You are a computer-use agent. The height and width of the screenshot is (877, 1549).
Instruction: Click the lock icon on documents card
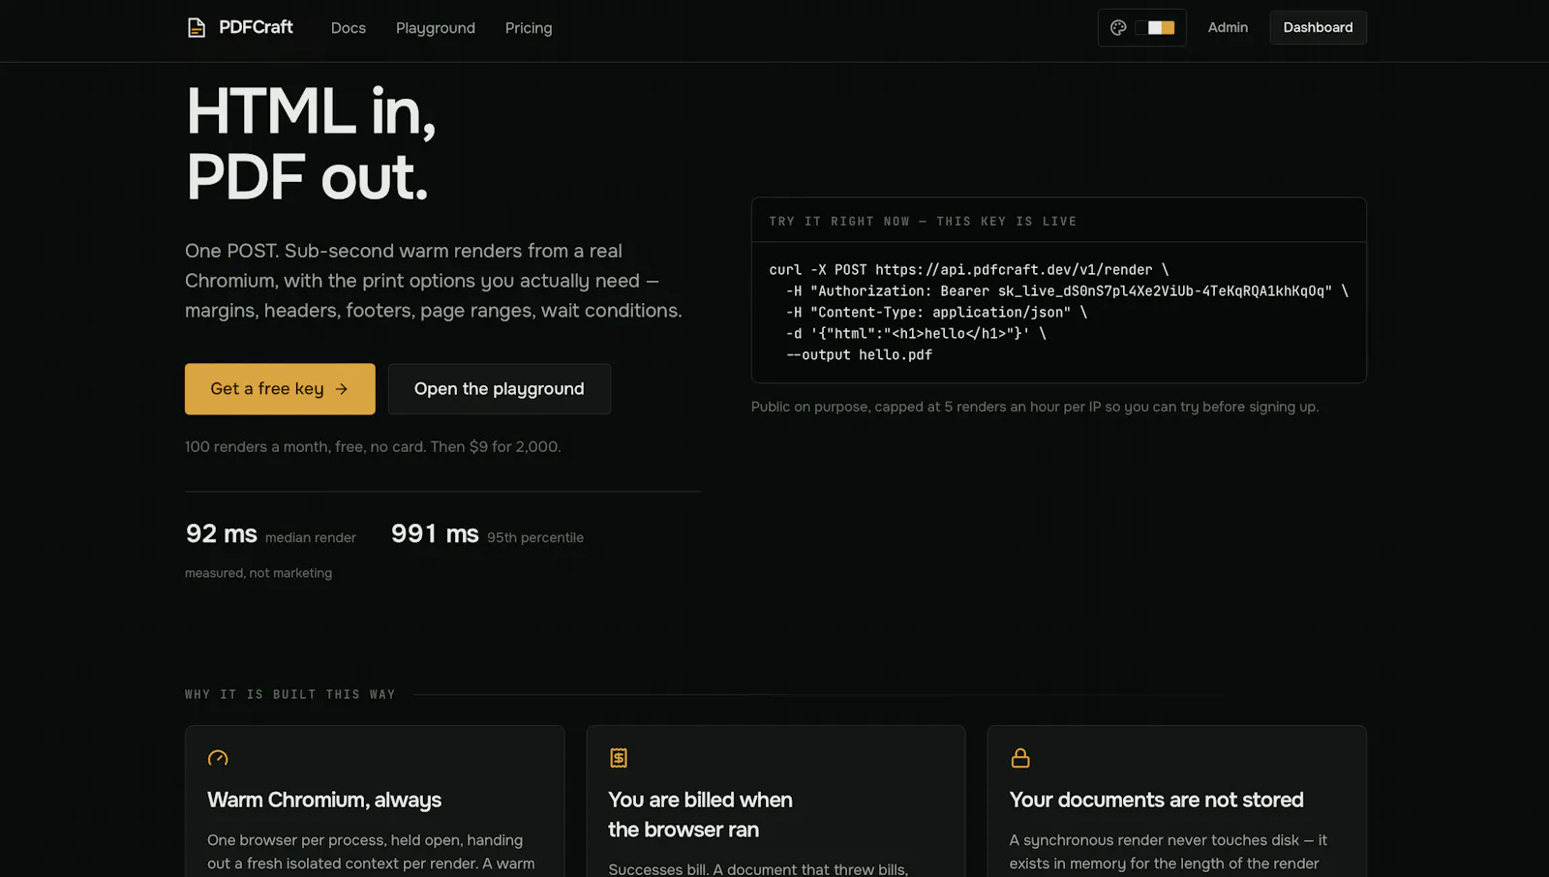tap(1020, 758)
